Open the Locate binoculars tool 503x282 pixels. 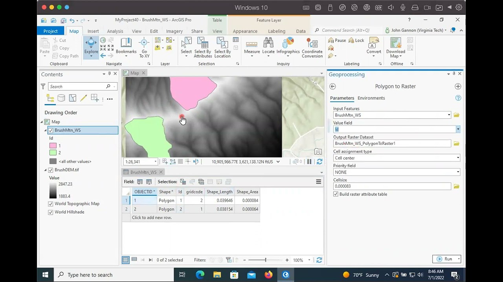268,47
